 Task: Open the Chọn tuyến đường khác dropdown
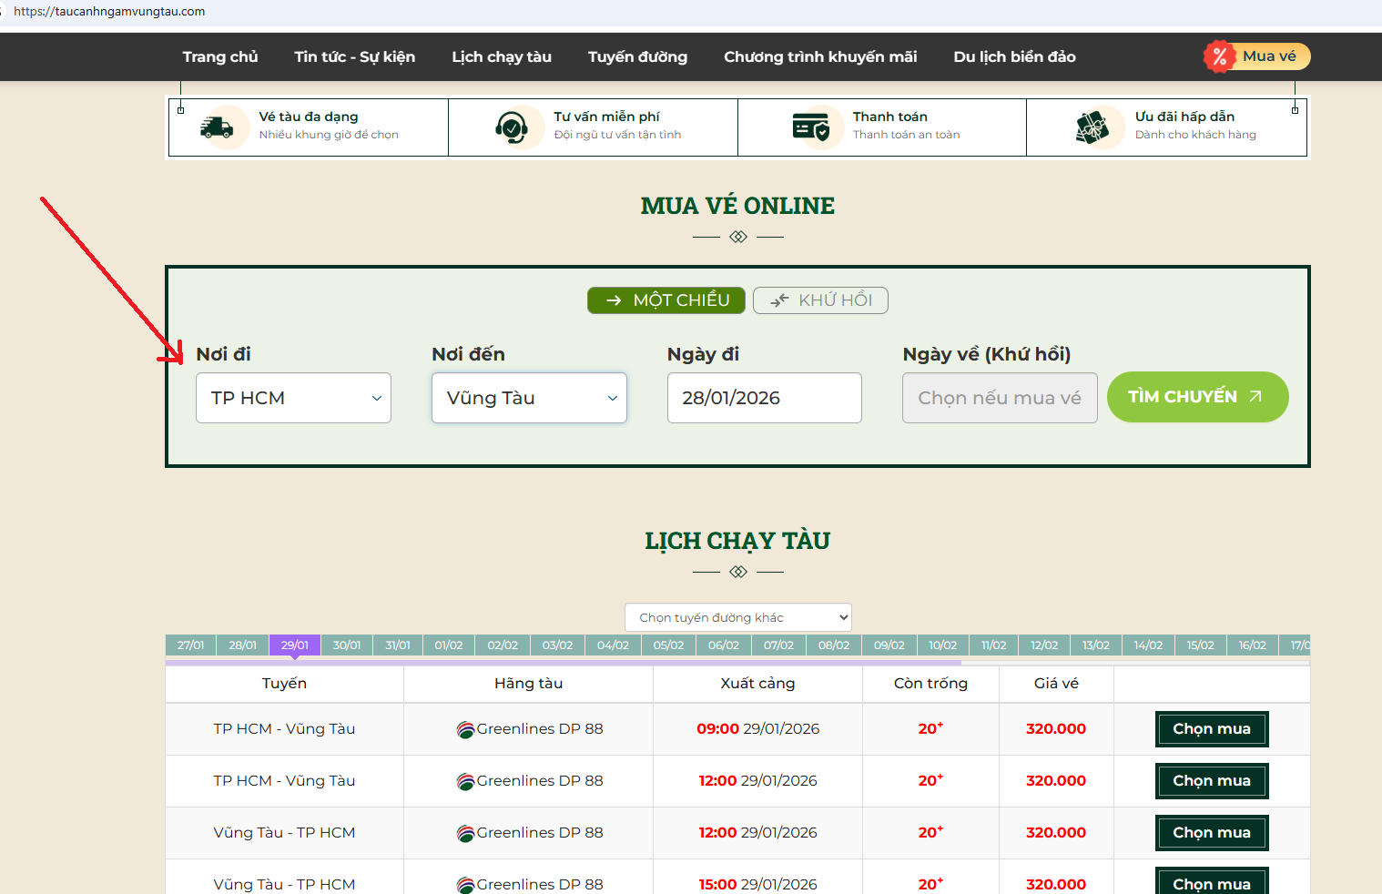tap(738, 617)
